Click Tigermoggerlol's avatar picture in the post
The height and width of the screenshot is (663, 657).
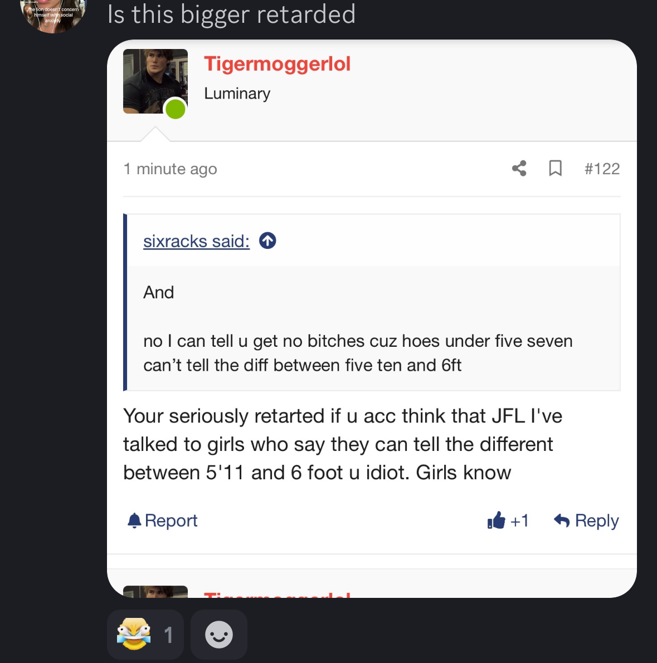[155, 81]
